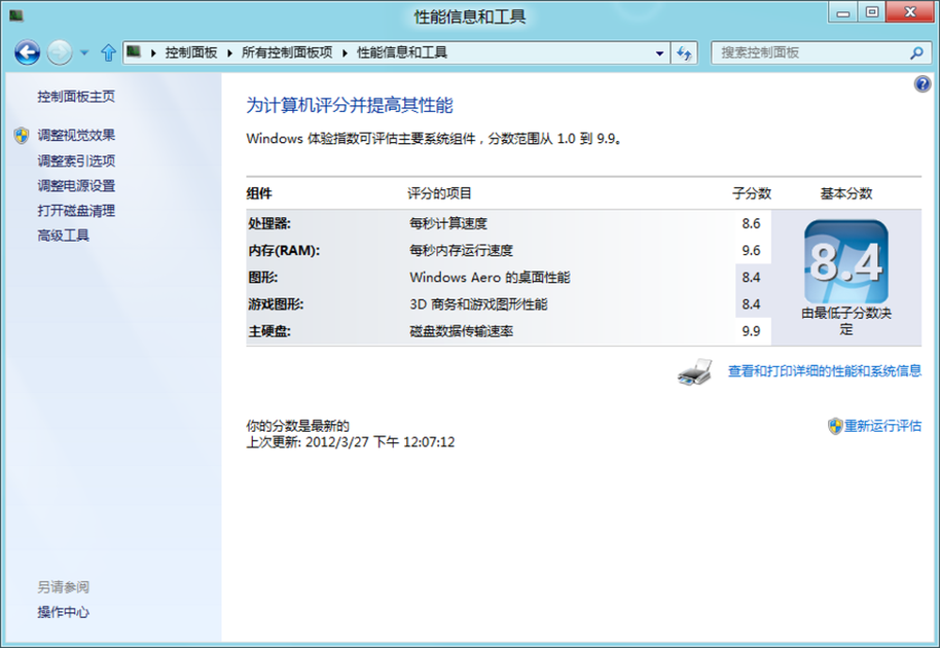The height and width of the screenshot is (648, 940).
Task: Click the 主硬盘 row label
Action: click(x=269, y=331)
